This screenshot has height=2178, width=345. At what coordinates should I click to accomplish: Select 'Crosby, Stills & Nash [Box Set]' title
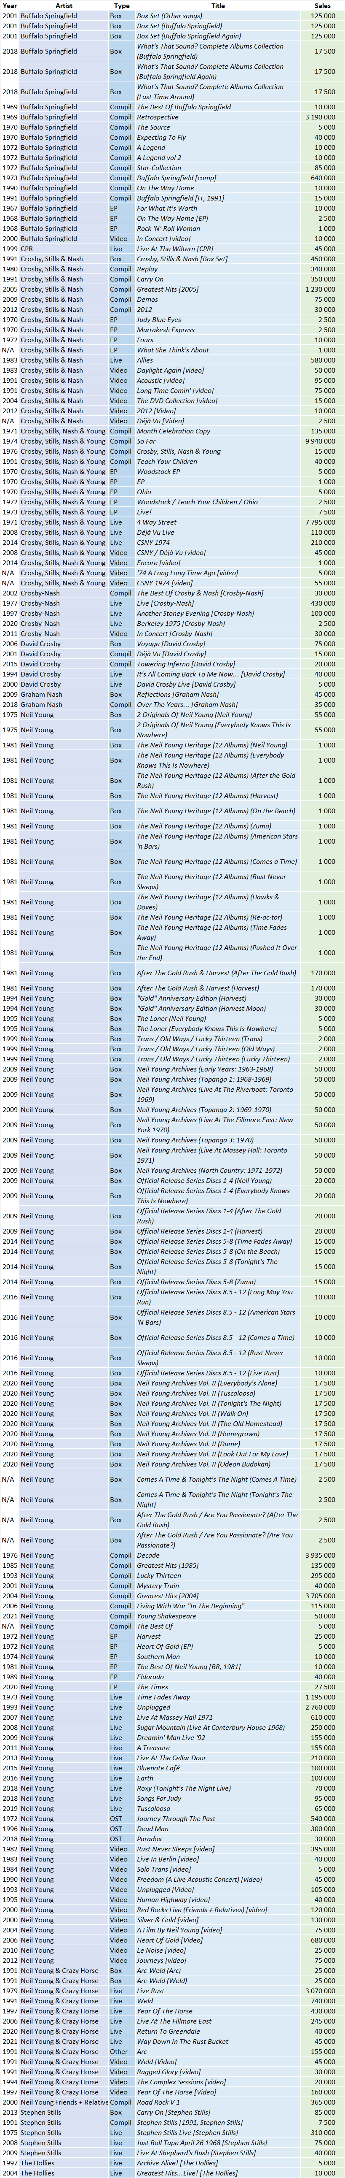tap(182, 260)
